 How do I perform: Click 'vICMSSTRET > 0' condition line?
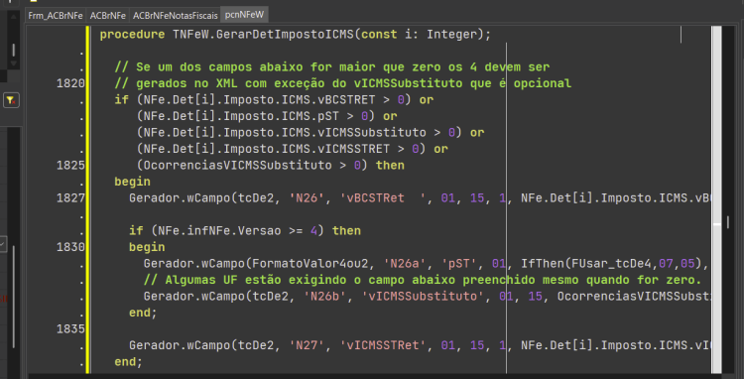pos(293,149)
